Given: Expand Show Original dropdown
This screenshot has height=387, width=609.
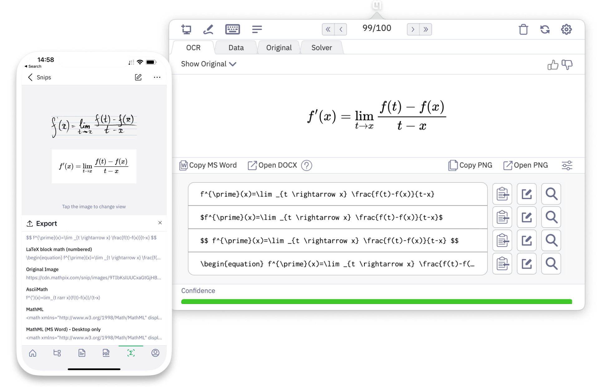Looking at the screenshot, I should coord(209,63).
